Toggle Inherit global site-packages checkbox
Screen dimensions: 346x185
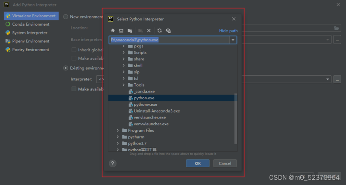(x=74, y=50)
